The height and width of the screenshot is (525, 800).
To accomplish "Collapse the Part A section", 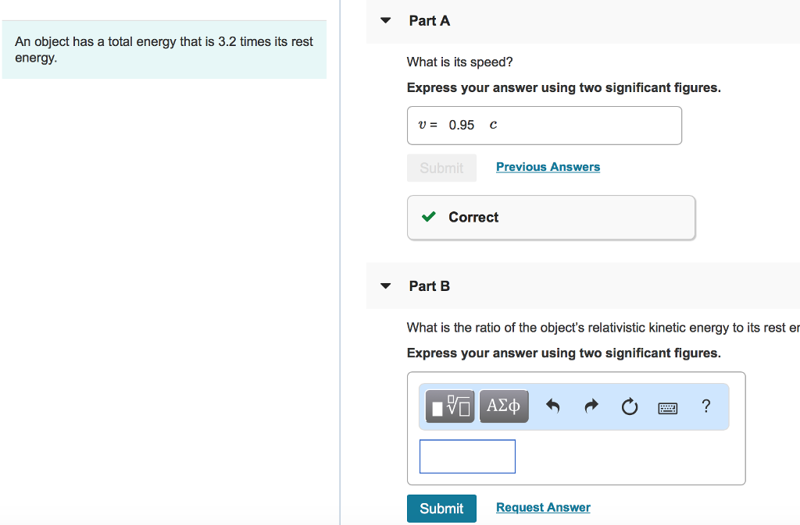I will pyautogui.click(x=384, y=20).
